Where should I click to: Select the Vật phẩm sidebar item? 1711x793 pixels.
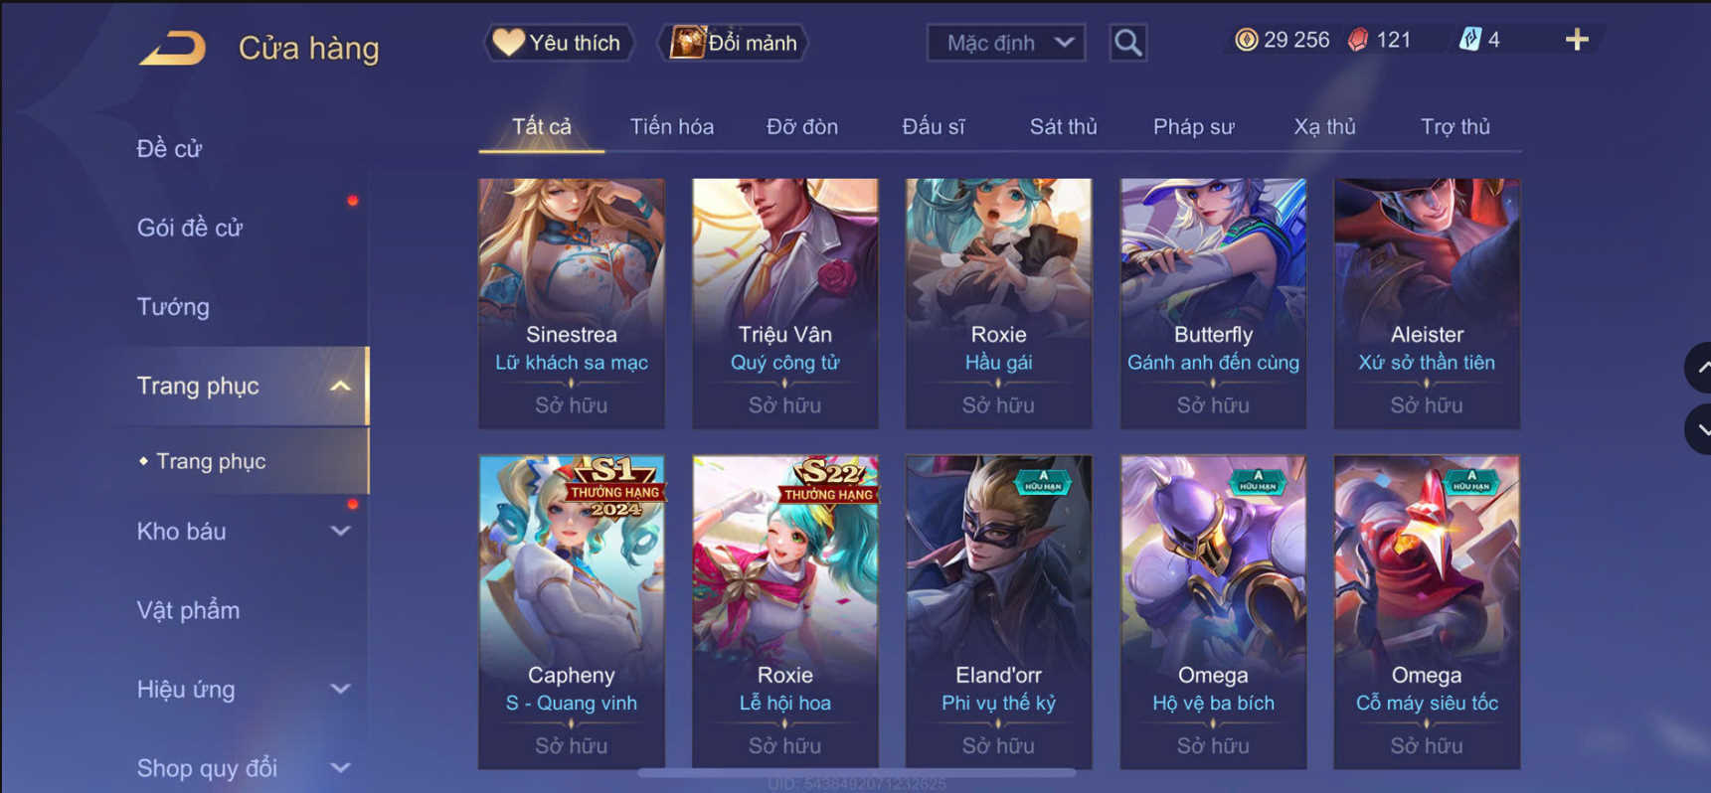coord(188,610)
